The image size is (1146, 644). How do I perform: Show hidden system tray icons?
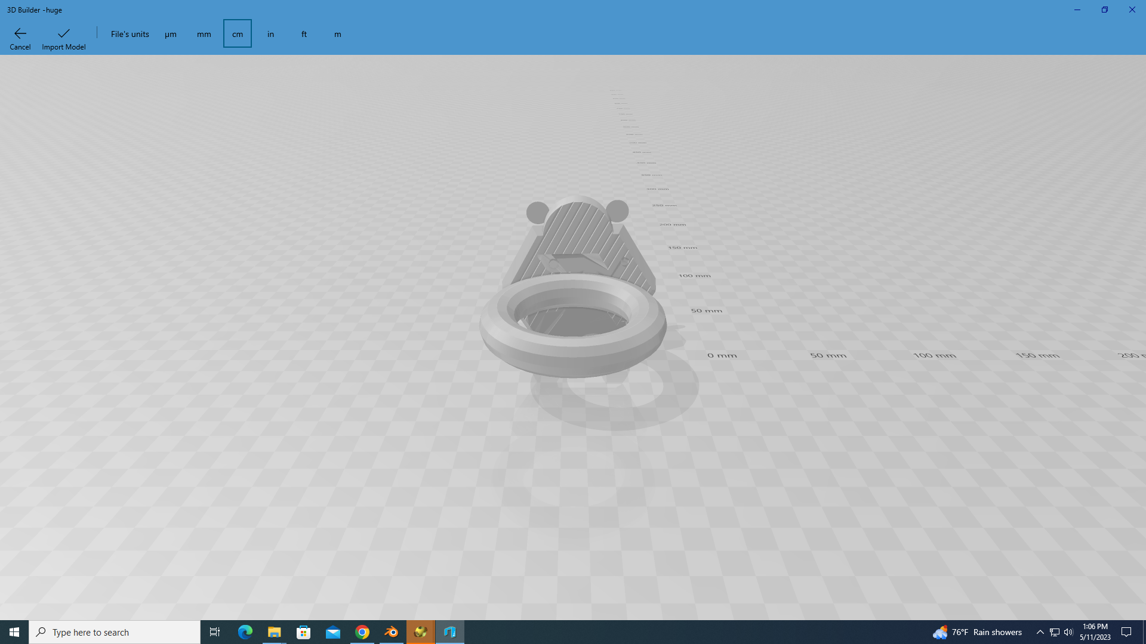tap(1040, 632)
